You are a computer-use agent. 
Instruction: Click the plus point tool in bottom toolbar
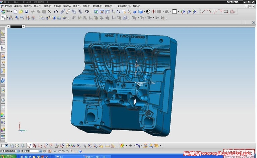130,146
